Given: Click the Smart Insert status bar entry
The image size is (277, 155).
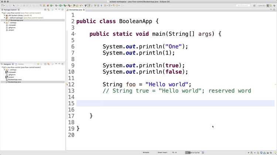Looking at the screenshot, I should (163, 152).
